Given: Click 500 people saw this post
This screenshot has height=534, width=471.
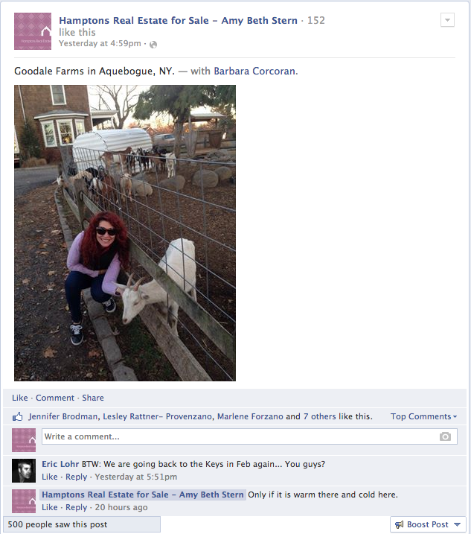Looking at the screenshot, I should tap(57, 524).
